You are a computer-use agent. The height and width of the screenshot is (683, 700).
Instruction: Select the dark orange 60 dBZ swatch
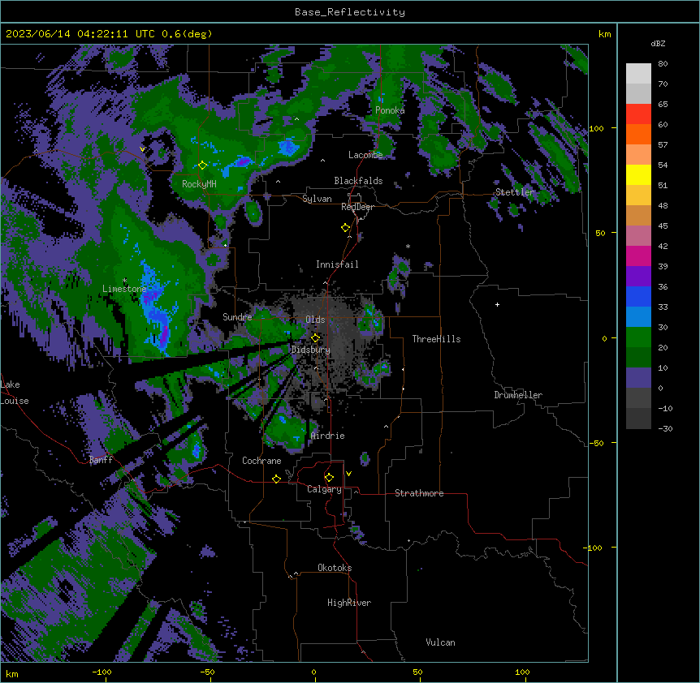[638, 134]
